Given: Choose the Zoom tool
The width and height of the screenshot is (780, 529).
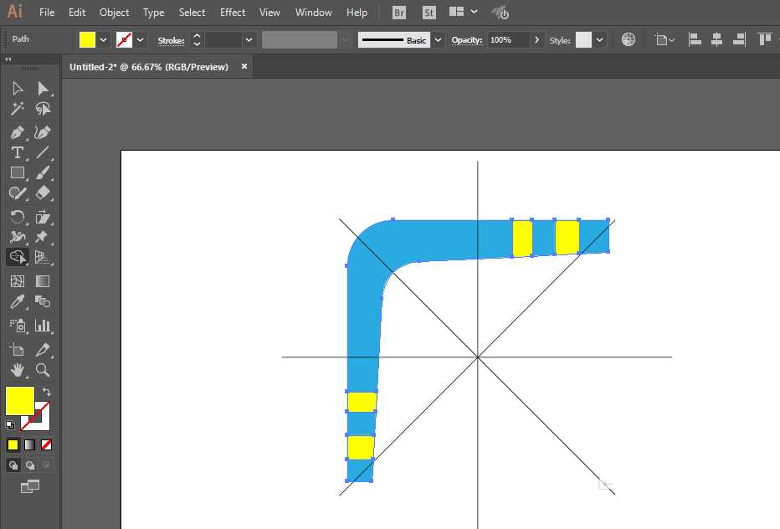Looking at the screenshot, I should [x=43, y=370].
